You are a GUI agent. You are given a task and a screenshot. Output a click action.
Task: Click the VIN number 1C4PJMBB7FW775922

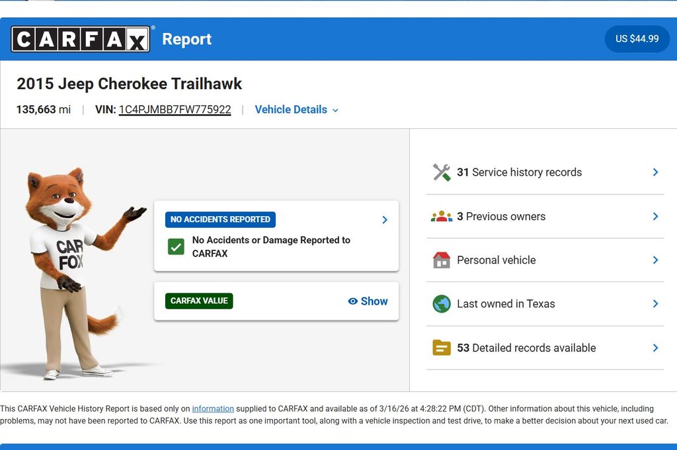pyautogui.click(x=175, y=110)
